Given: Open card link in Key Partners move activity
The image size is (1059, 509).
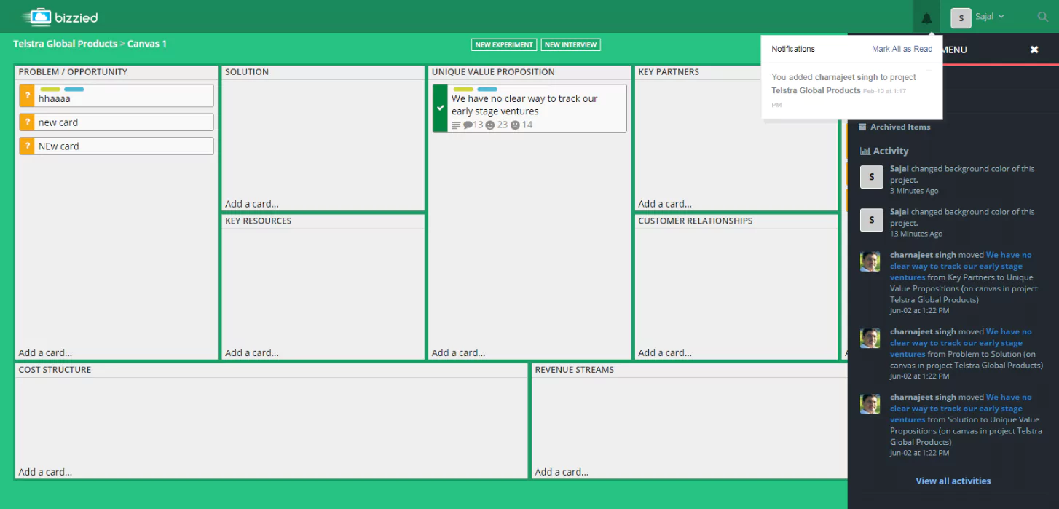Looking at the screenshot, I should click(x=961, y=266).
